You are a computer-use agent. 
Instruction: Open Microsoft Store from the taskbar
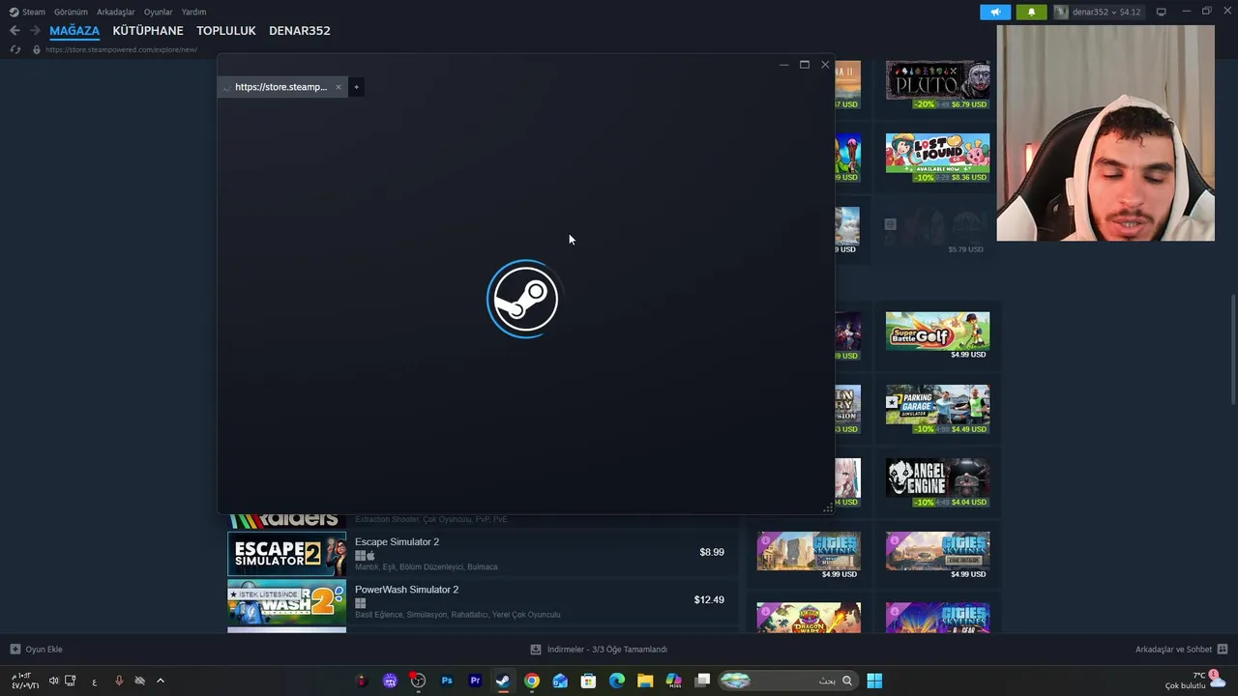pos(588,681)
